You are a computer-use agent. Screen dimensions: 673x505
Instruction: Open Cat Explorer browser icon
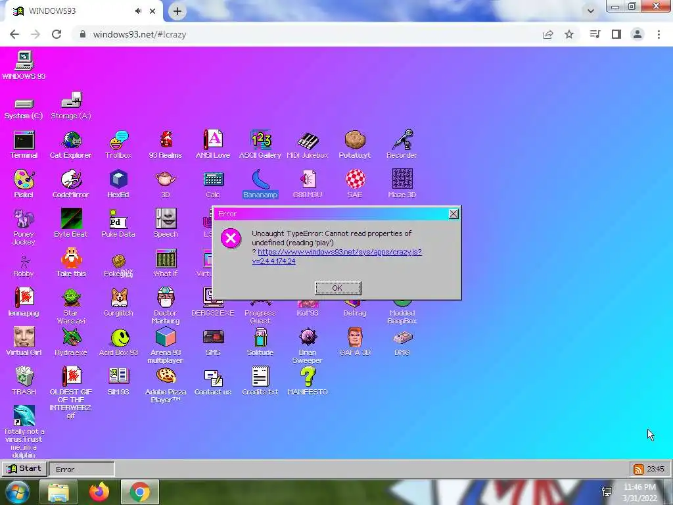point(71,140)
